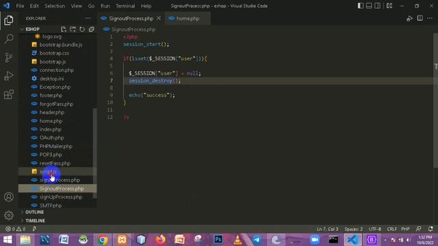Open notifications bell in status bar
Viewport: 438px width, 246px height.
pos(430,229)
